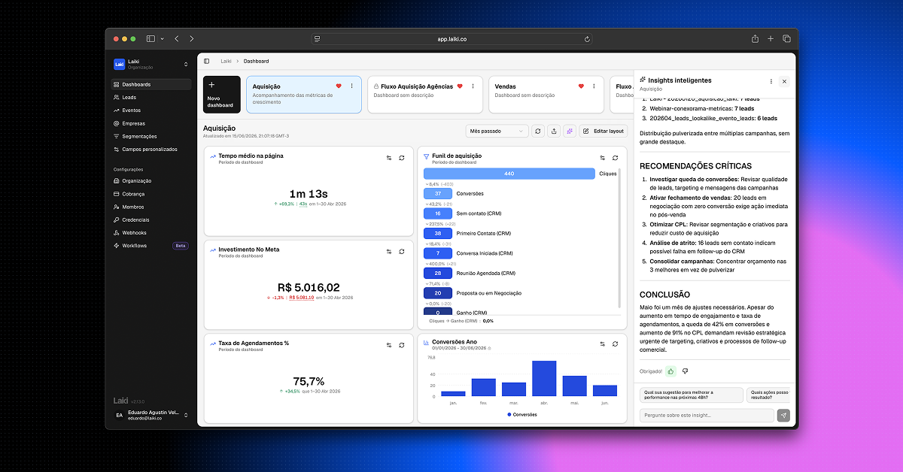Expand the 8,4% drop under Cliques
This screenshot has width=903, height=472.
(x=427, y=184)
